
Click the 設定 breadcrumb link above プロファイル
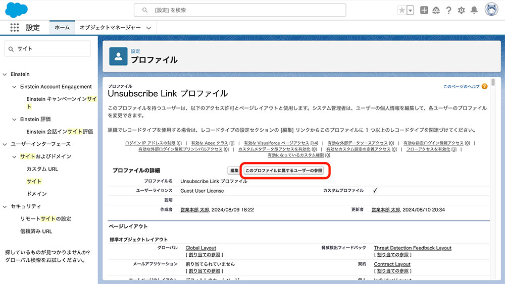[x=135, y=51]
